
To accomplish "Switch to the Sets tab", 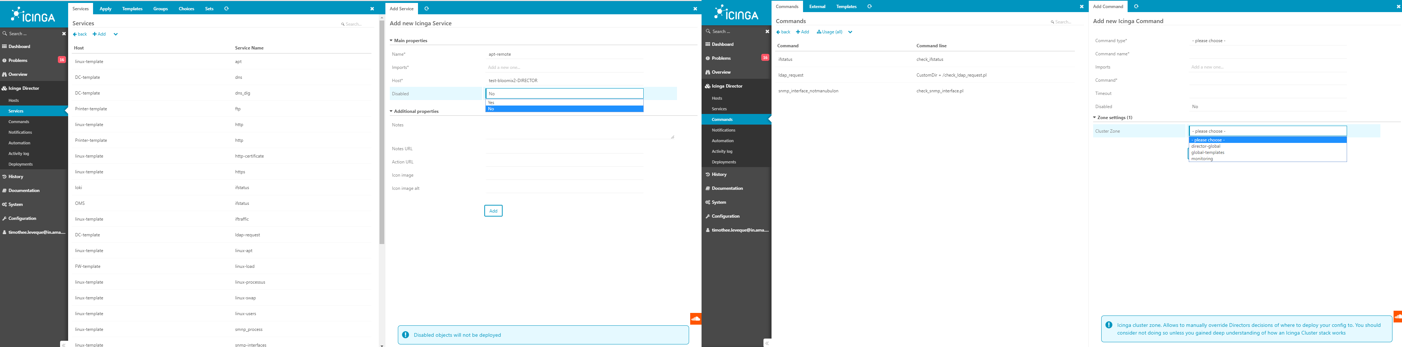I will tap(209, 9).
